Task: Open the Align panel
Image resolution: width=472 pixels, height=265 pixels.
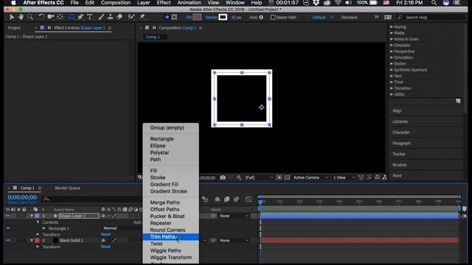Action: pyautogui.click(x=397, y=110)
